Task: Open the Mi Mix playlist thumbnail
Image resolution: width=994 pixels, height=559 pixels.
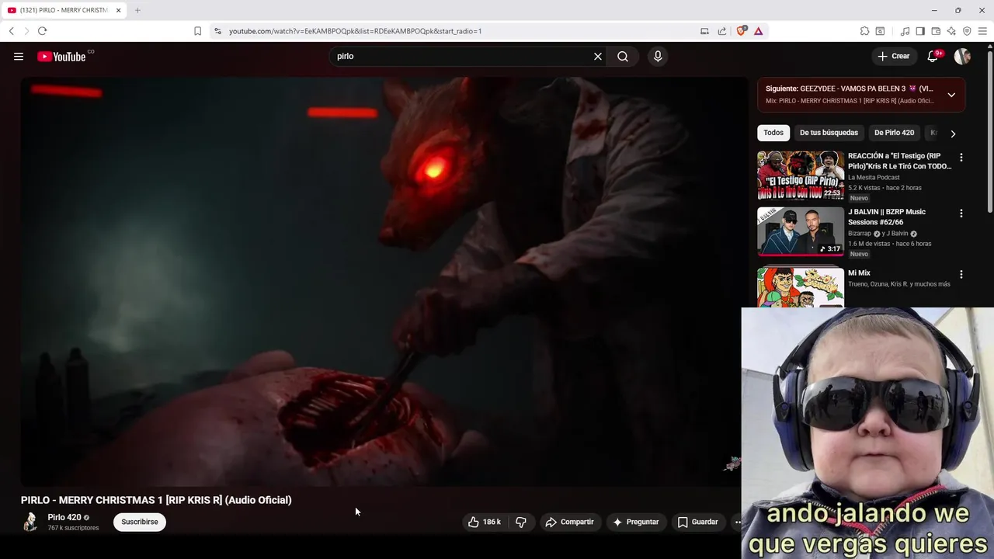Action: (x=801, y=288)
